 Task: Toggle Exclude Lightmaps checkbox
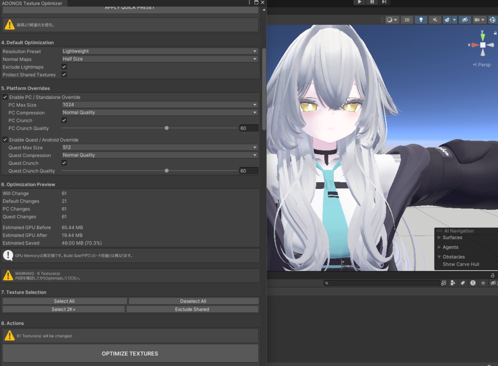pyautogui.click(x=64, y=67)
